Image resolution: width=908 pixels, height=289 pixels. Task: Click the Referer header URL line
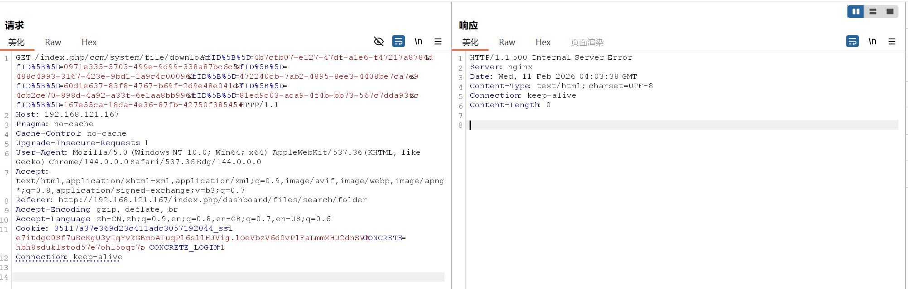click(x=212, y=200)
